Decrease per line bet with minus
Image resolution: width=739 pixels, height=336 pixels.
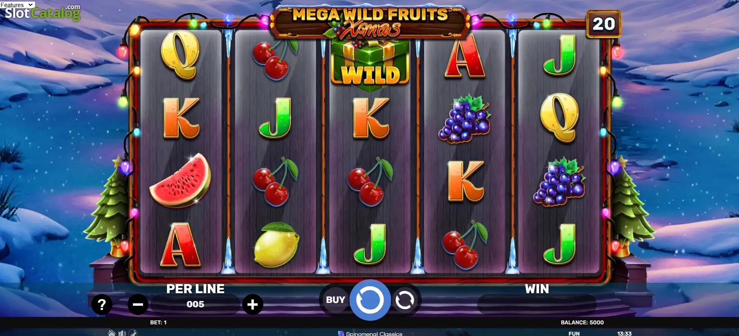point(138,304)
